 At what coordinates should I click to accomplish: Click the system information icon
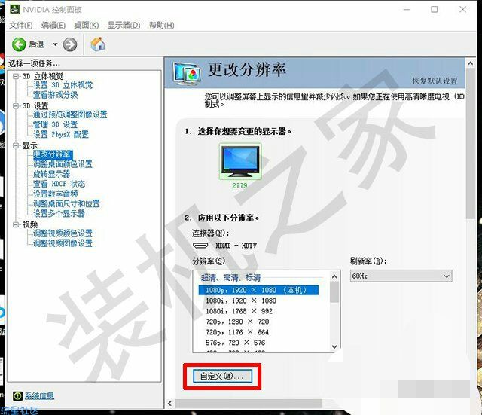coord(17,396)
